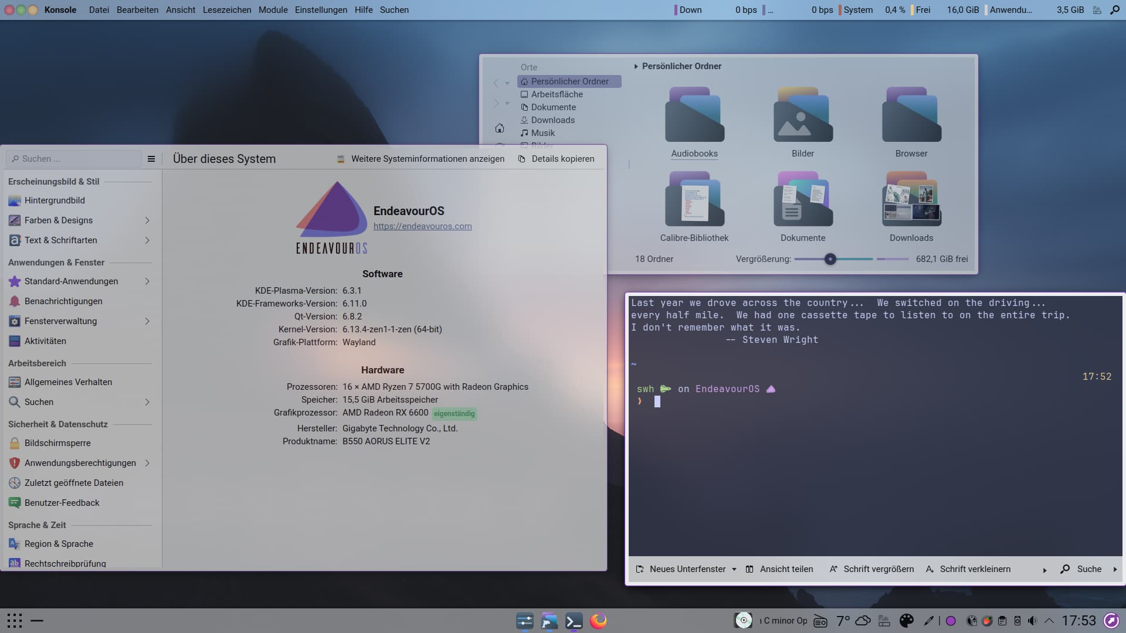Click Schrift verkleinern in Konsole

tap(968, 569)
